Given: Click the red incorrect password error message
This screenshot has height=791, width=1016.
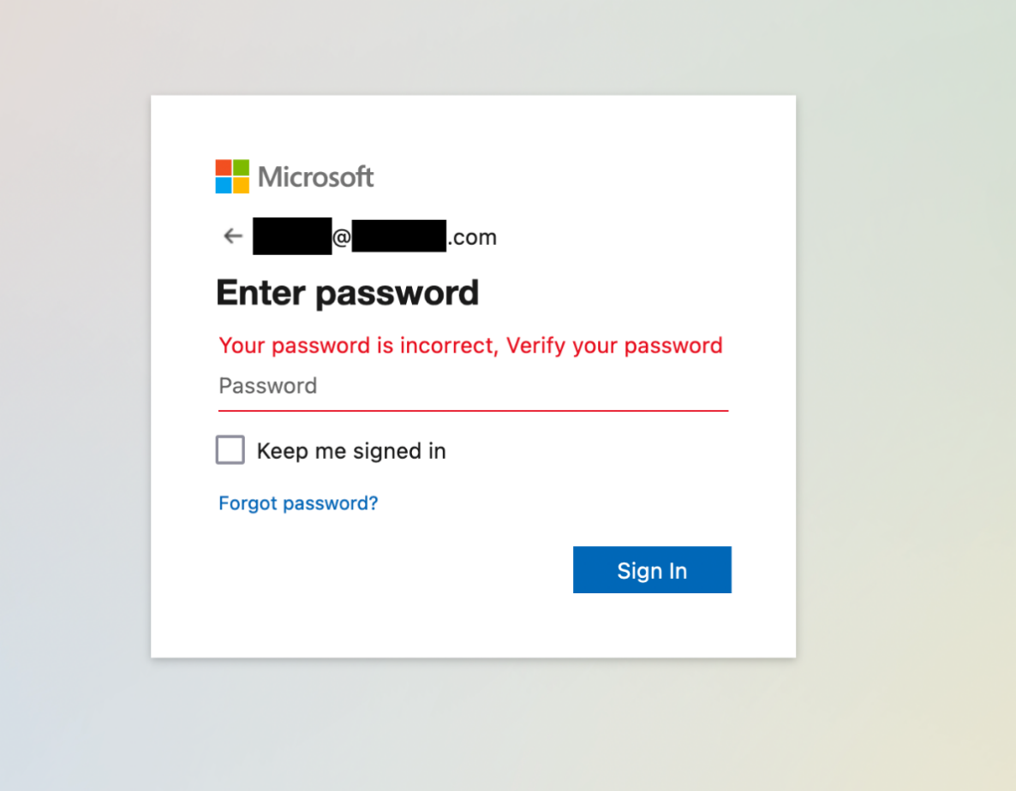Looking at the screenshot, I should point(470,346).
